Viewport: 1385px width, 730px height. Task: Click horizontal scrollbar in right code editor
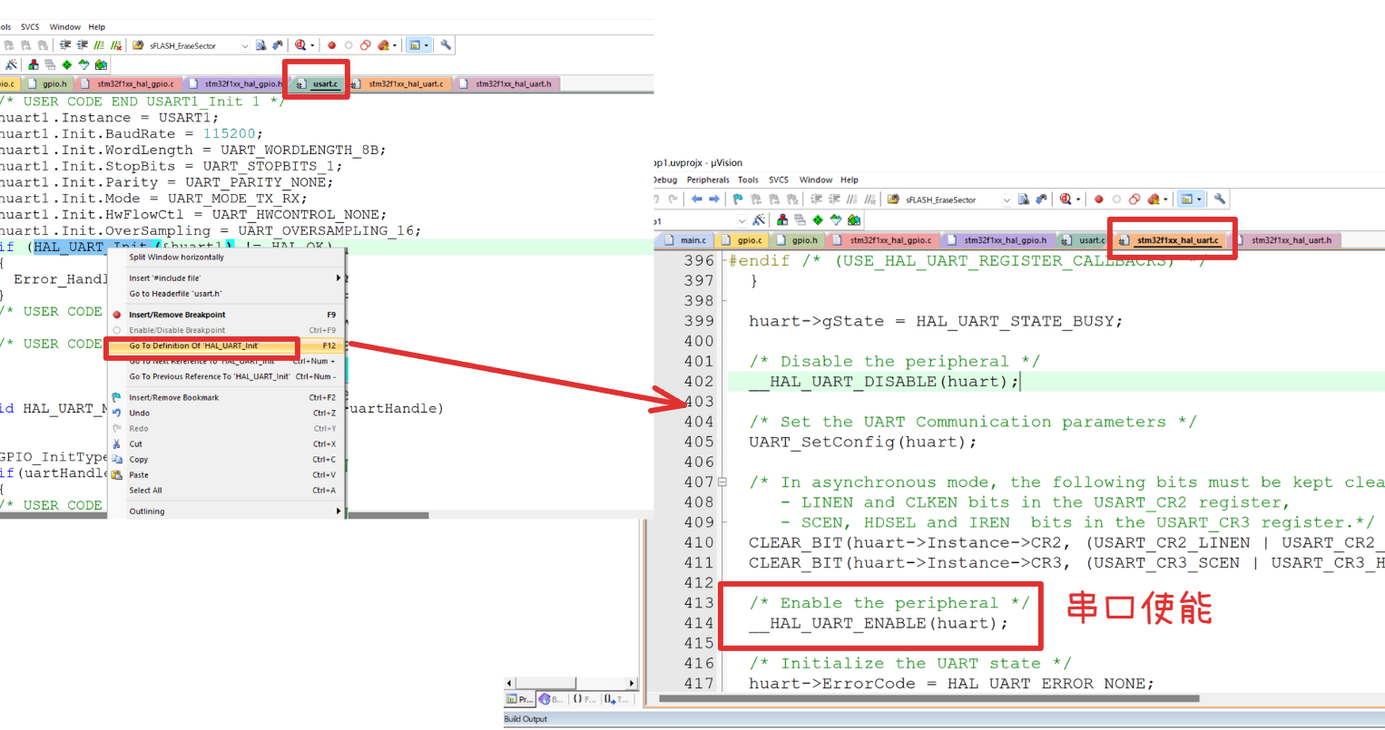929,698
